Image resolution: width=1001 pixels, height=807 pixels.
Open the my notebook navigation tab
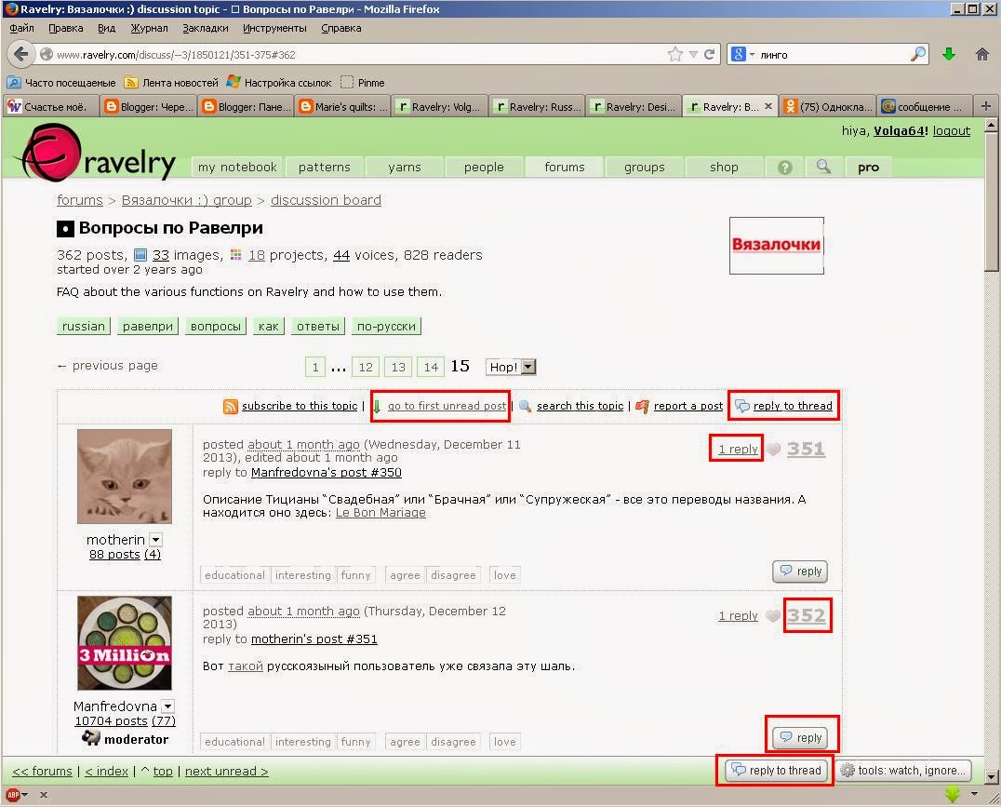237,167
